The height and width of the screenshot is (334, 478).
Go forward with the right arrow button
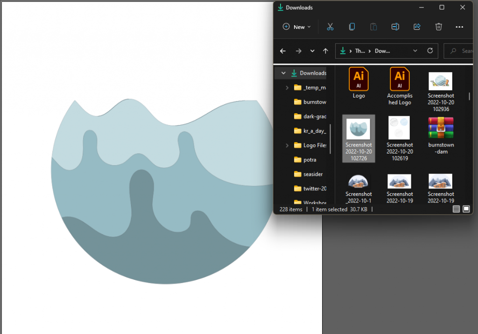point(298,51)
